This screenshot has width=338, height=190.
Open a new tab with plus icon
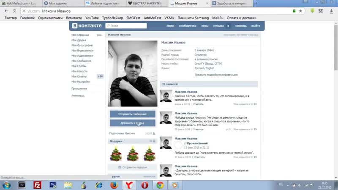[256, 3]
